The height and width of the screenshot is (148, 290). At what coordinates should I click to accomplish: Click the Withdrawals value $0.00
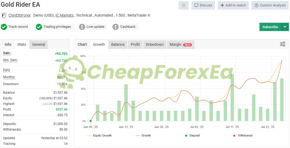(63, 130)
